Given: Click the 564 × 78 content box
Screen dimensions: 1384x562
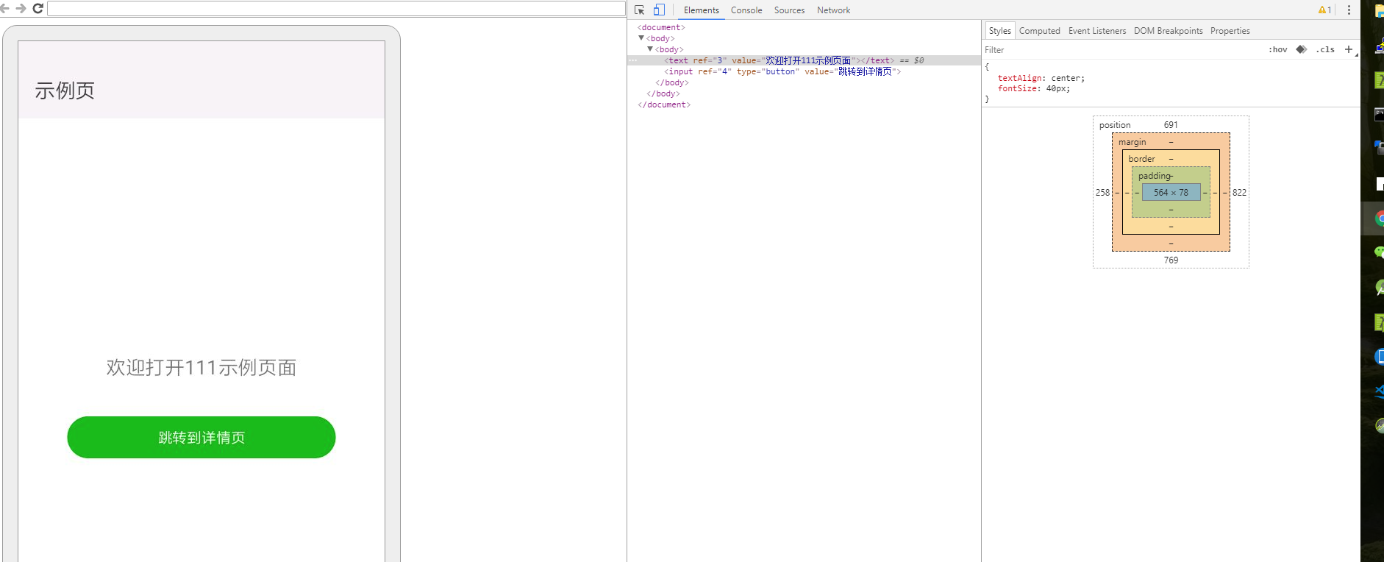Looking at the screenshot, I should pos(1171,192).
